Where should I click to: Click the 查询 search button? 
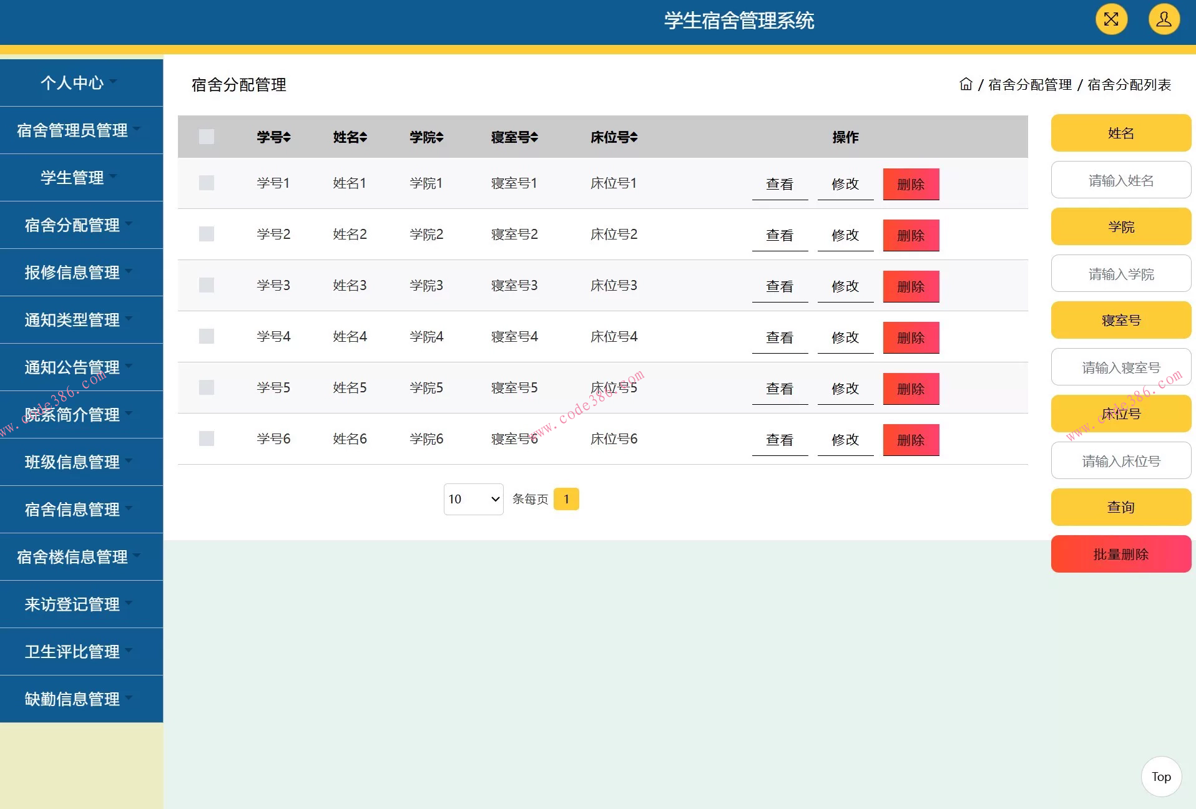click(1120, 507)
